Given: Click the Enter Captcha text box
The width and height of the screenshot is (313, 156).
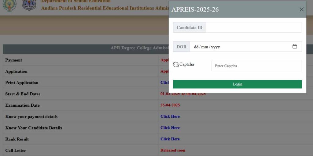Looking at the screenshot, I should pyautogui.click(x=257, y=66).
